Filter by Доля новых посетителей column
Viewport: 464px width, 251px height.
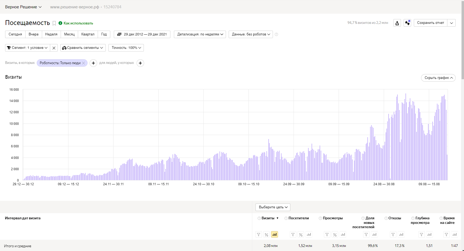(x=366, y=235)
